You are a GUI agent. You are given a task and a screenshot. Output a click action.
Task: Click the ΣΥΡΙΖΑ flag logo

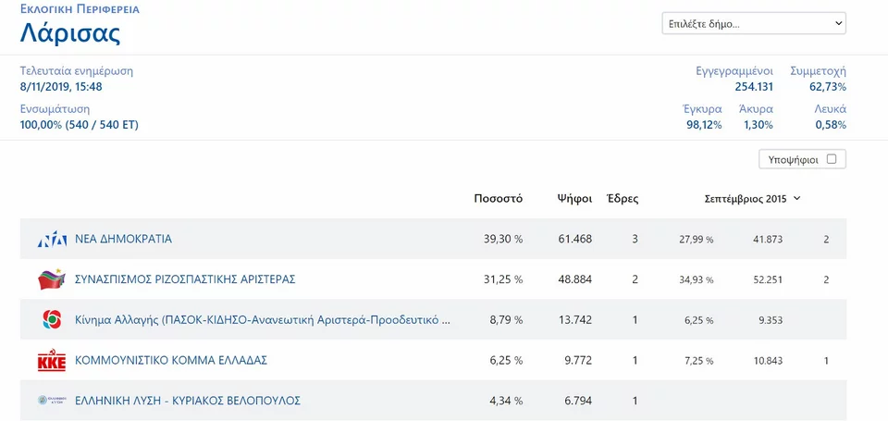[x=52, y=279]
